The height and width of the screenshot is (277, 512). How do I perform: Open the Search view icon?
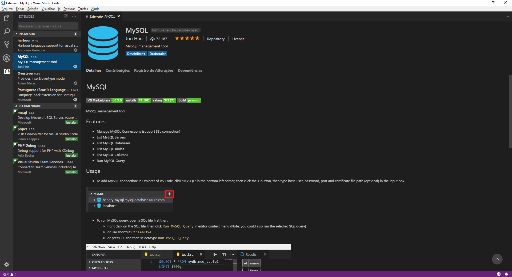[7, 31]
